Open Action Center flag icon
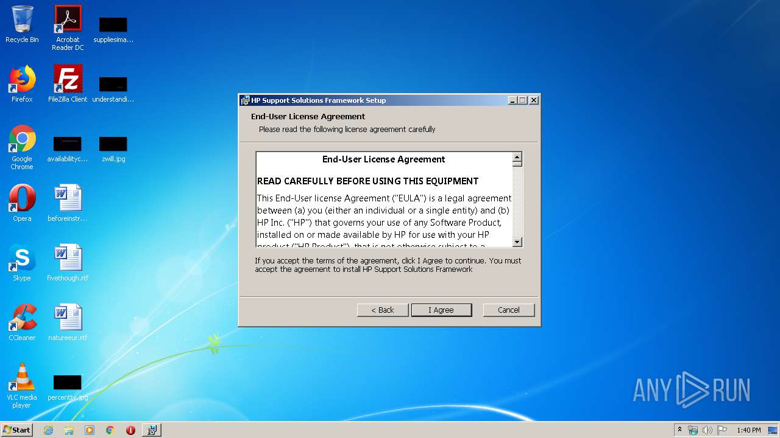Viewport: 780px width, 438px height. click(722, 430)
